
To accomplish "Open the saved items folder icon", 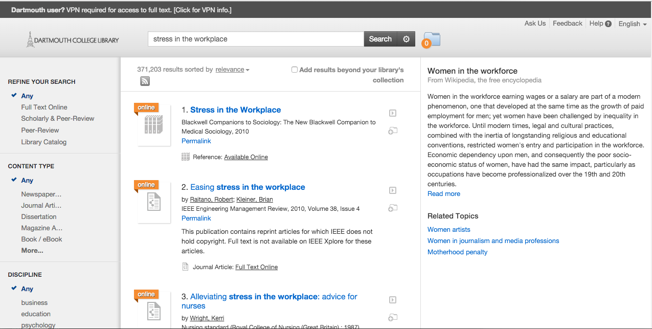I will pos(431,39).
